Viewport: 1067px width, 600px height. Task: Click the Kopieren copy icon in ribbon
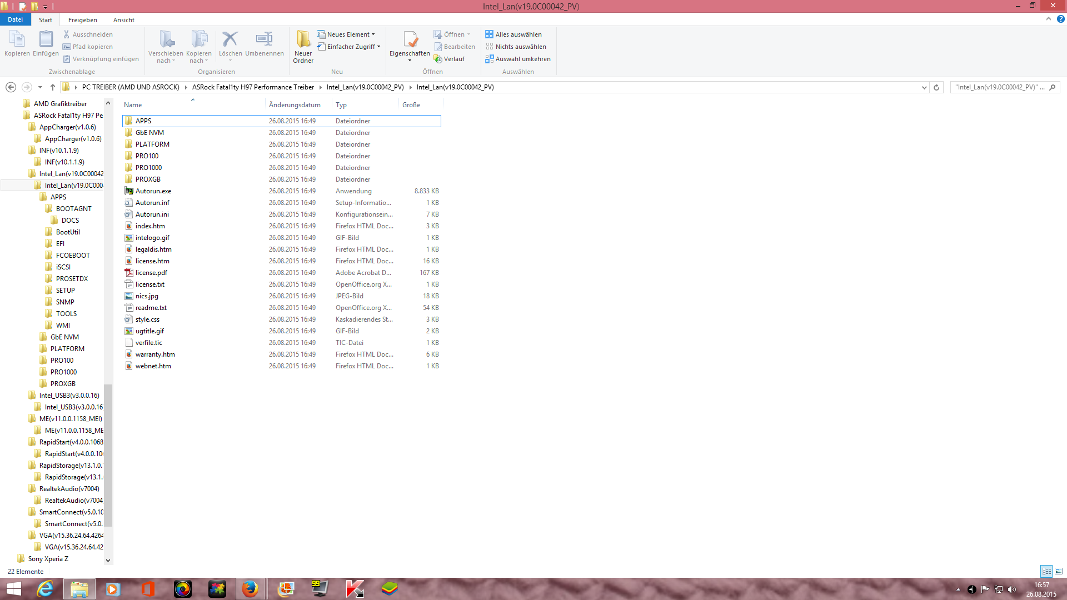click(x=17, y=40)
